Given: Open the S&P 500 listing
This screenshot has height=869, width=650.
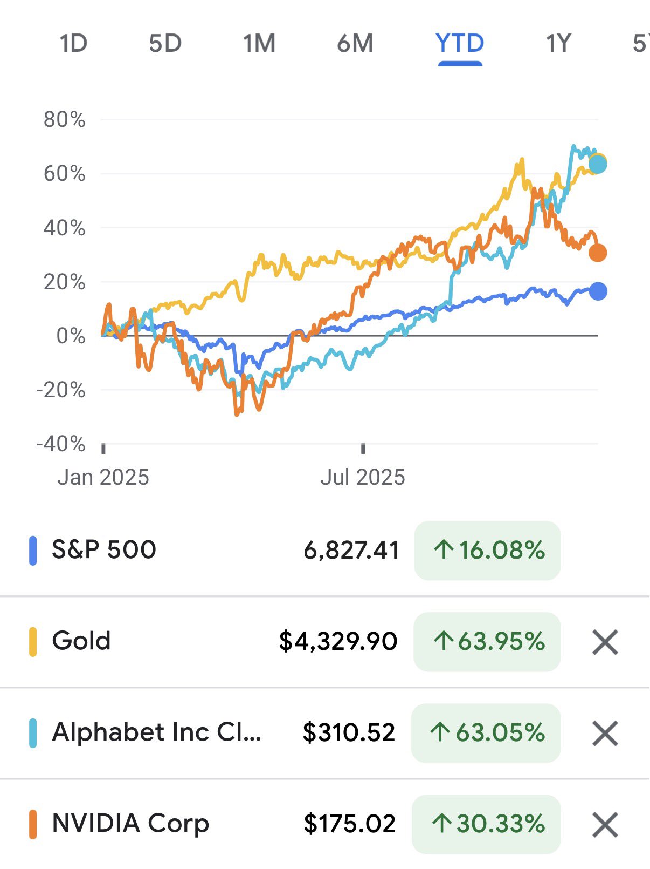Looking at the screenshot, I should click(x=104, y=550).
